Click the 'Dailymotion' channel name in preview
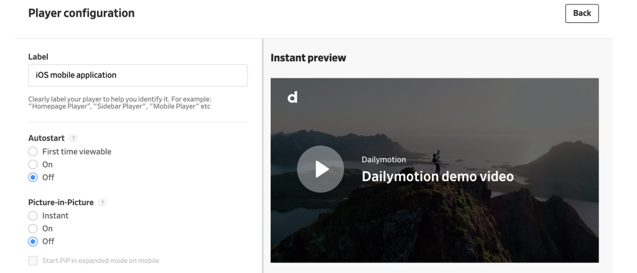637x273 pixels. point(383,160)
